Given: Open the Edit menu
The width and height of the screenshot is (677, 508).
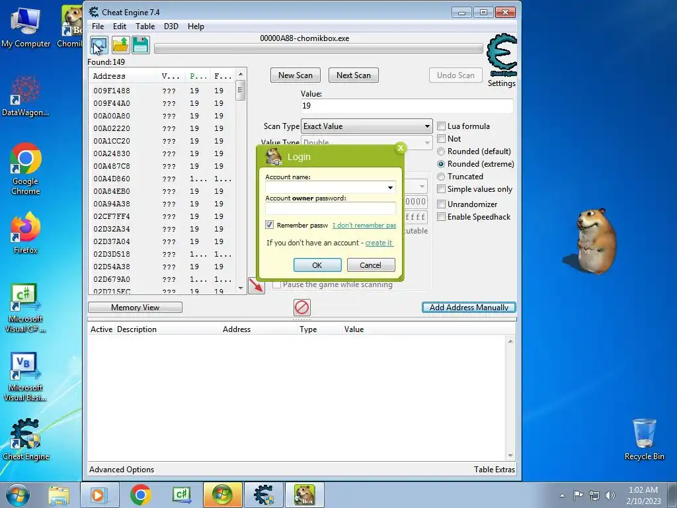Looking at the screenshot, I should tap(120, 26).
